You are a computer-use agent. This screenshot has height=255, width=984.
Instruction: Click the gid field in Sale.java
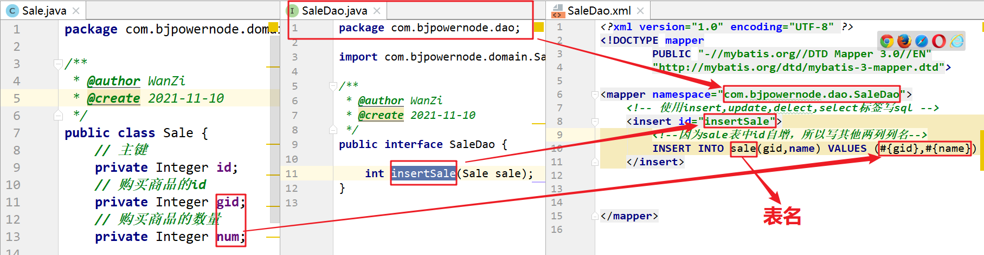coord(228,202)
